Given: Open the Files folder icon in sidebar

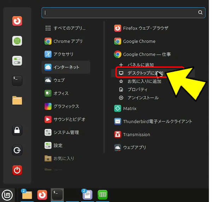Looking at the screenshot, I should [17, 100].
